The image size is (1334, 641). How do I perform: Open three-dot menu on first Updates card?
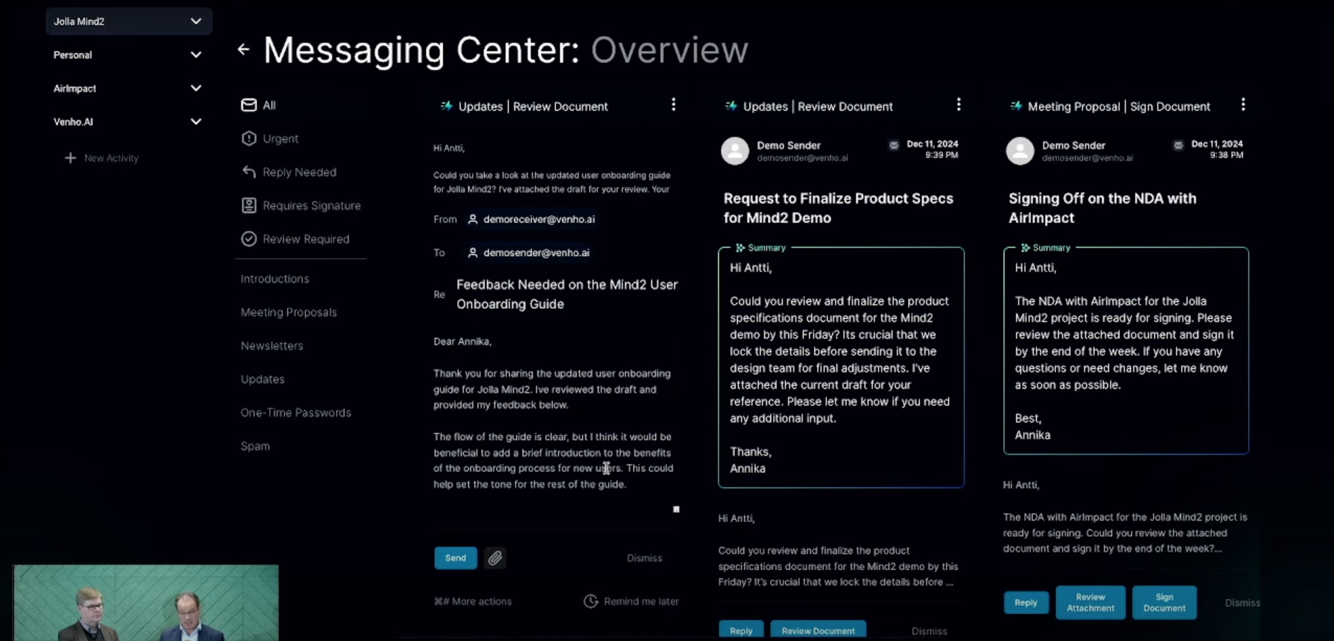(674, 105)
